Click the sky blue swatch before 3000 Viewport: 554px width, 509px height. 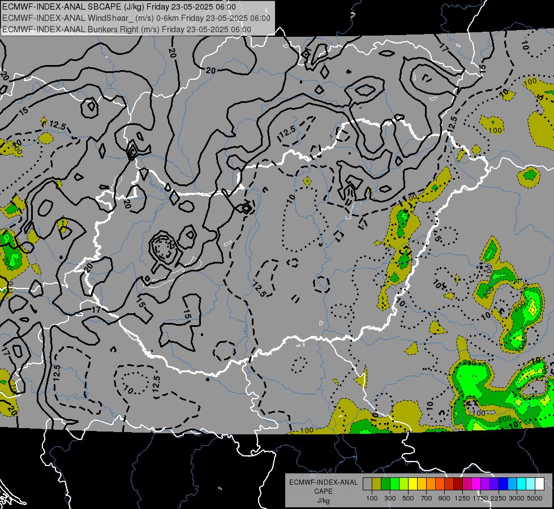pyautogui.click(x=513, y=484)
